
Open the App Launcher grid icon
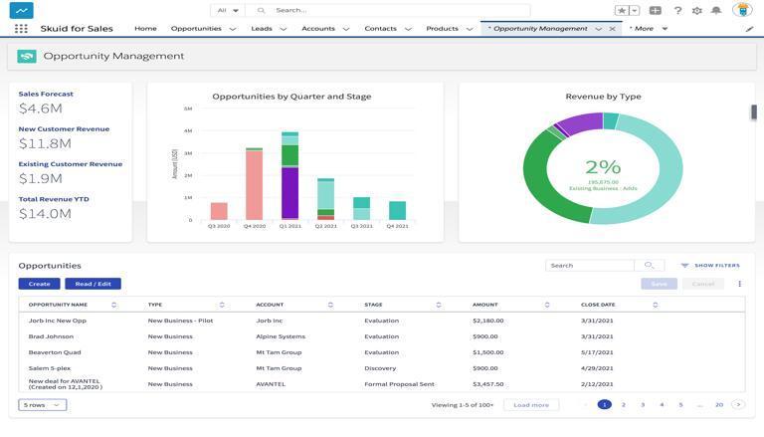(x=21, y=29)
